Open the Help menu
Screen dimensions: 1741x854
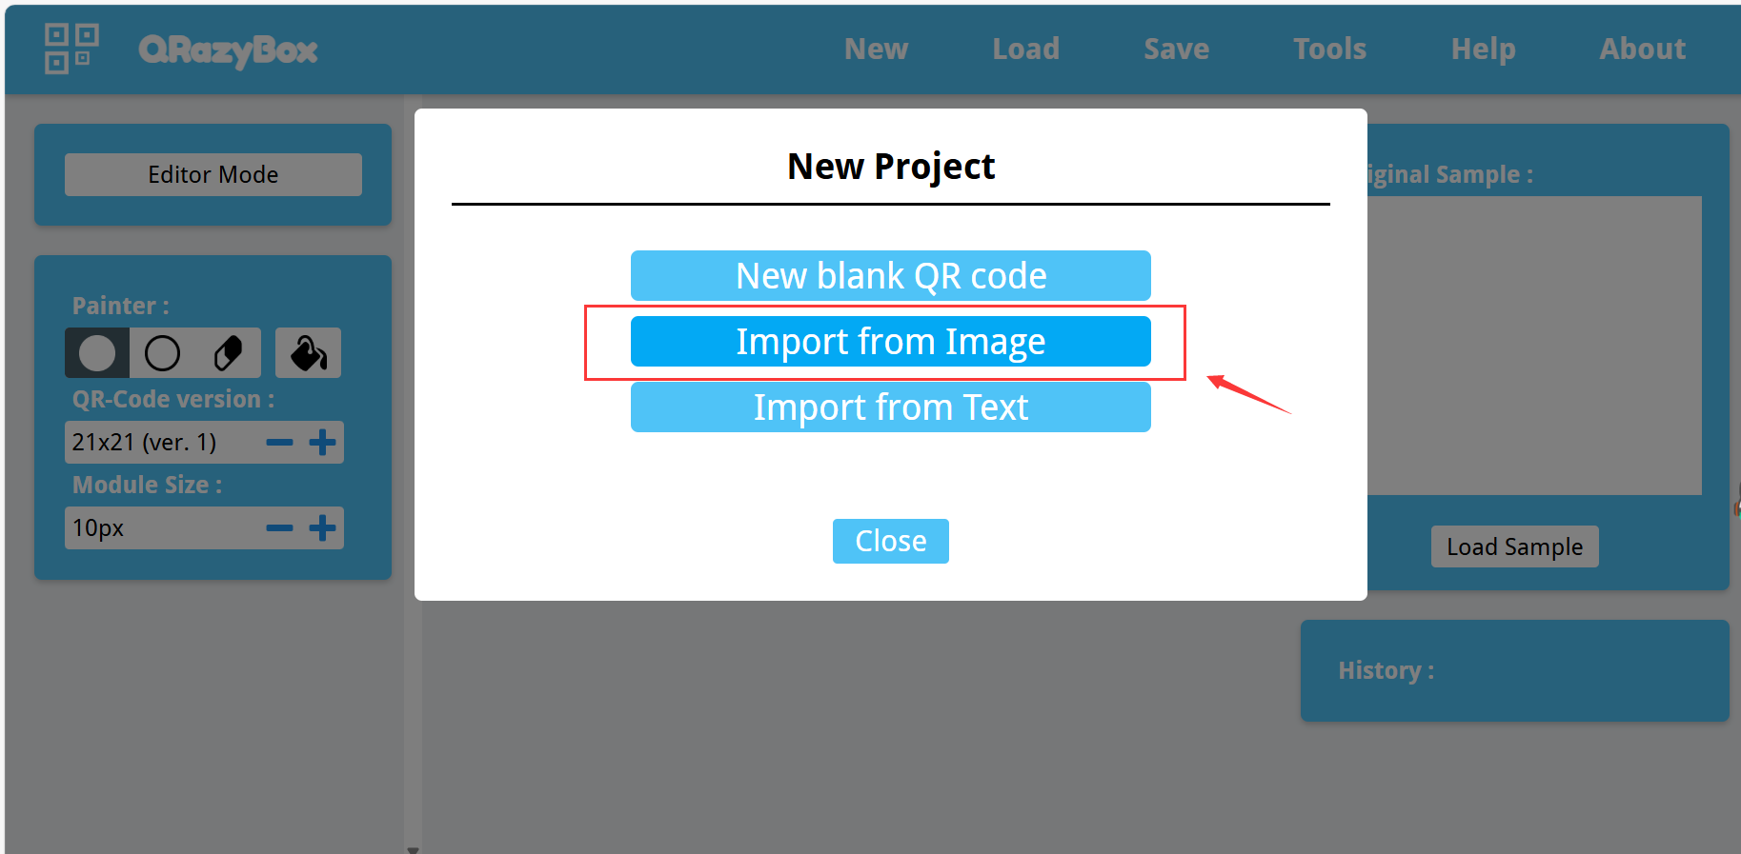point(1483,49)
